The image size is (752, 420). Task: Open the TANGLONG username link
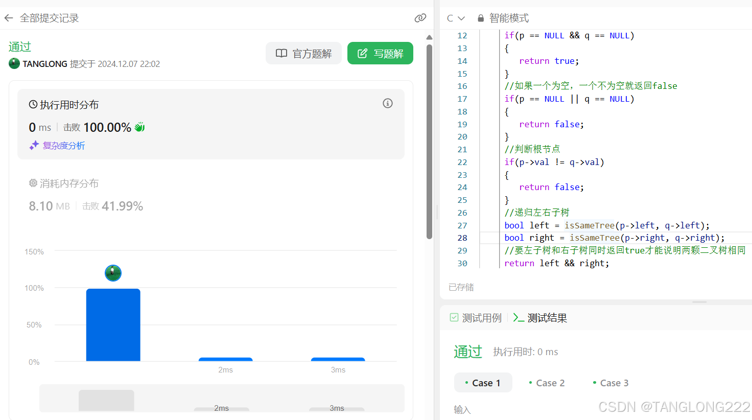pyautogui.click(x=45, y=64)
